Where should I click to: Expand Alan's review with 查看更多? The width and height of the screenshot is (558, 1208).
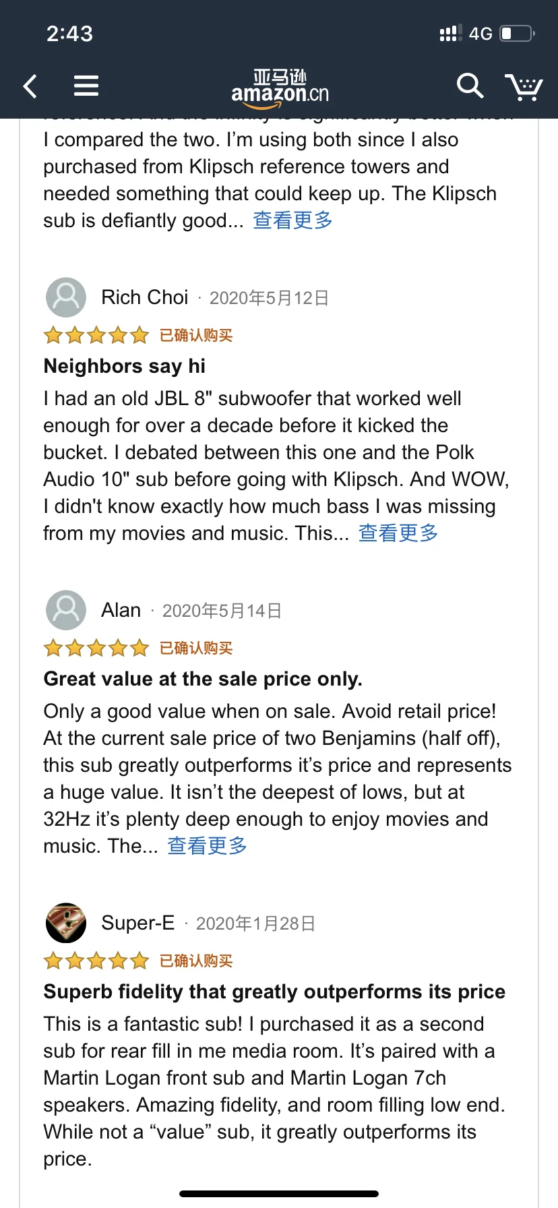207,846
